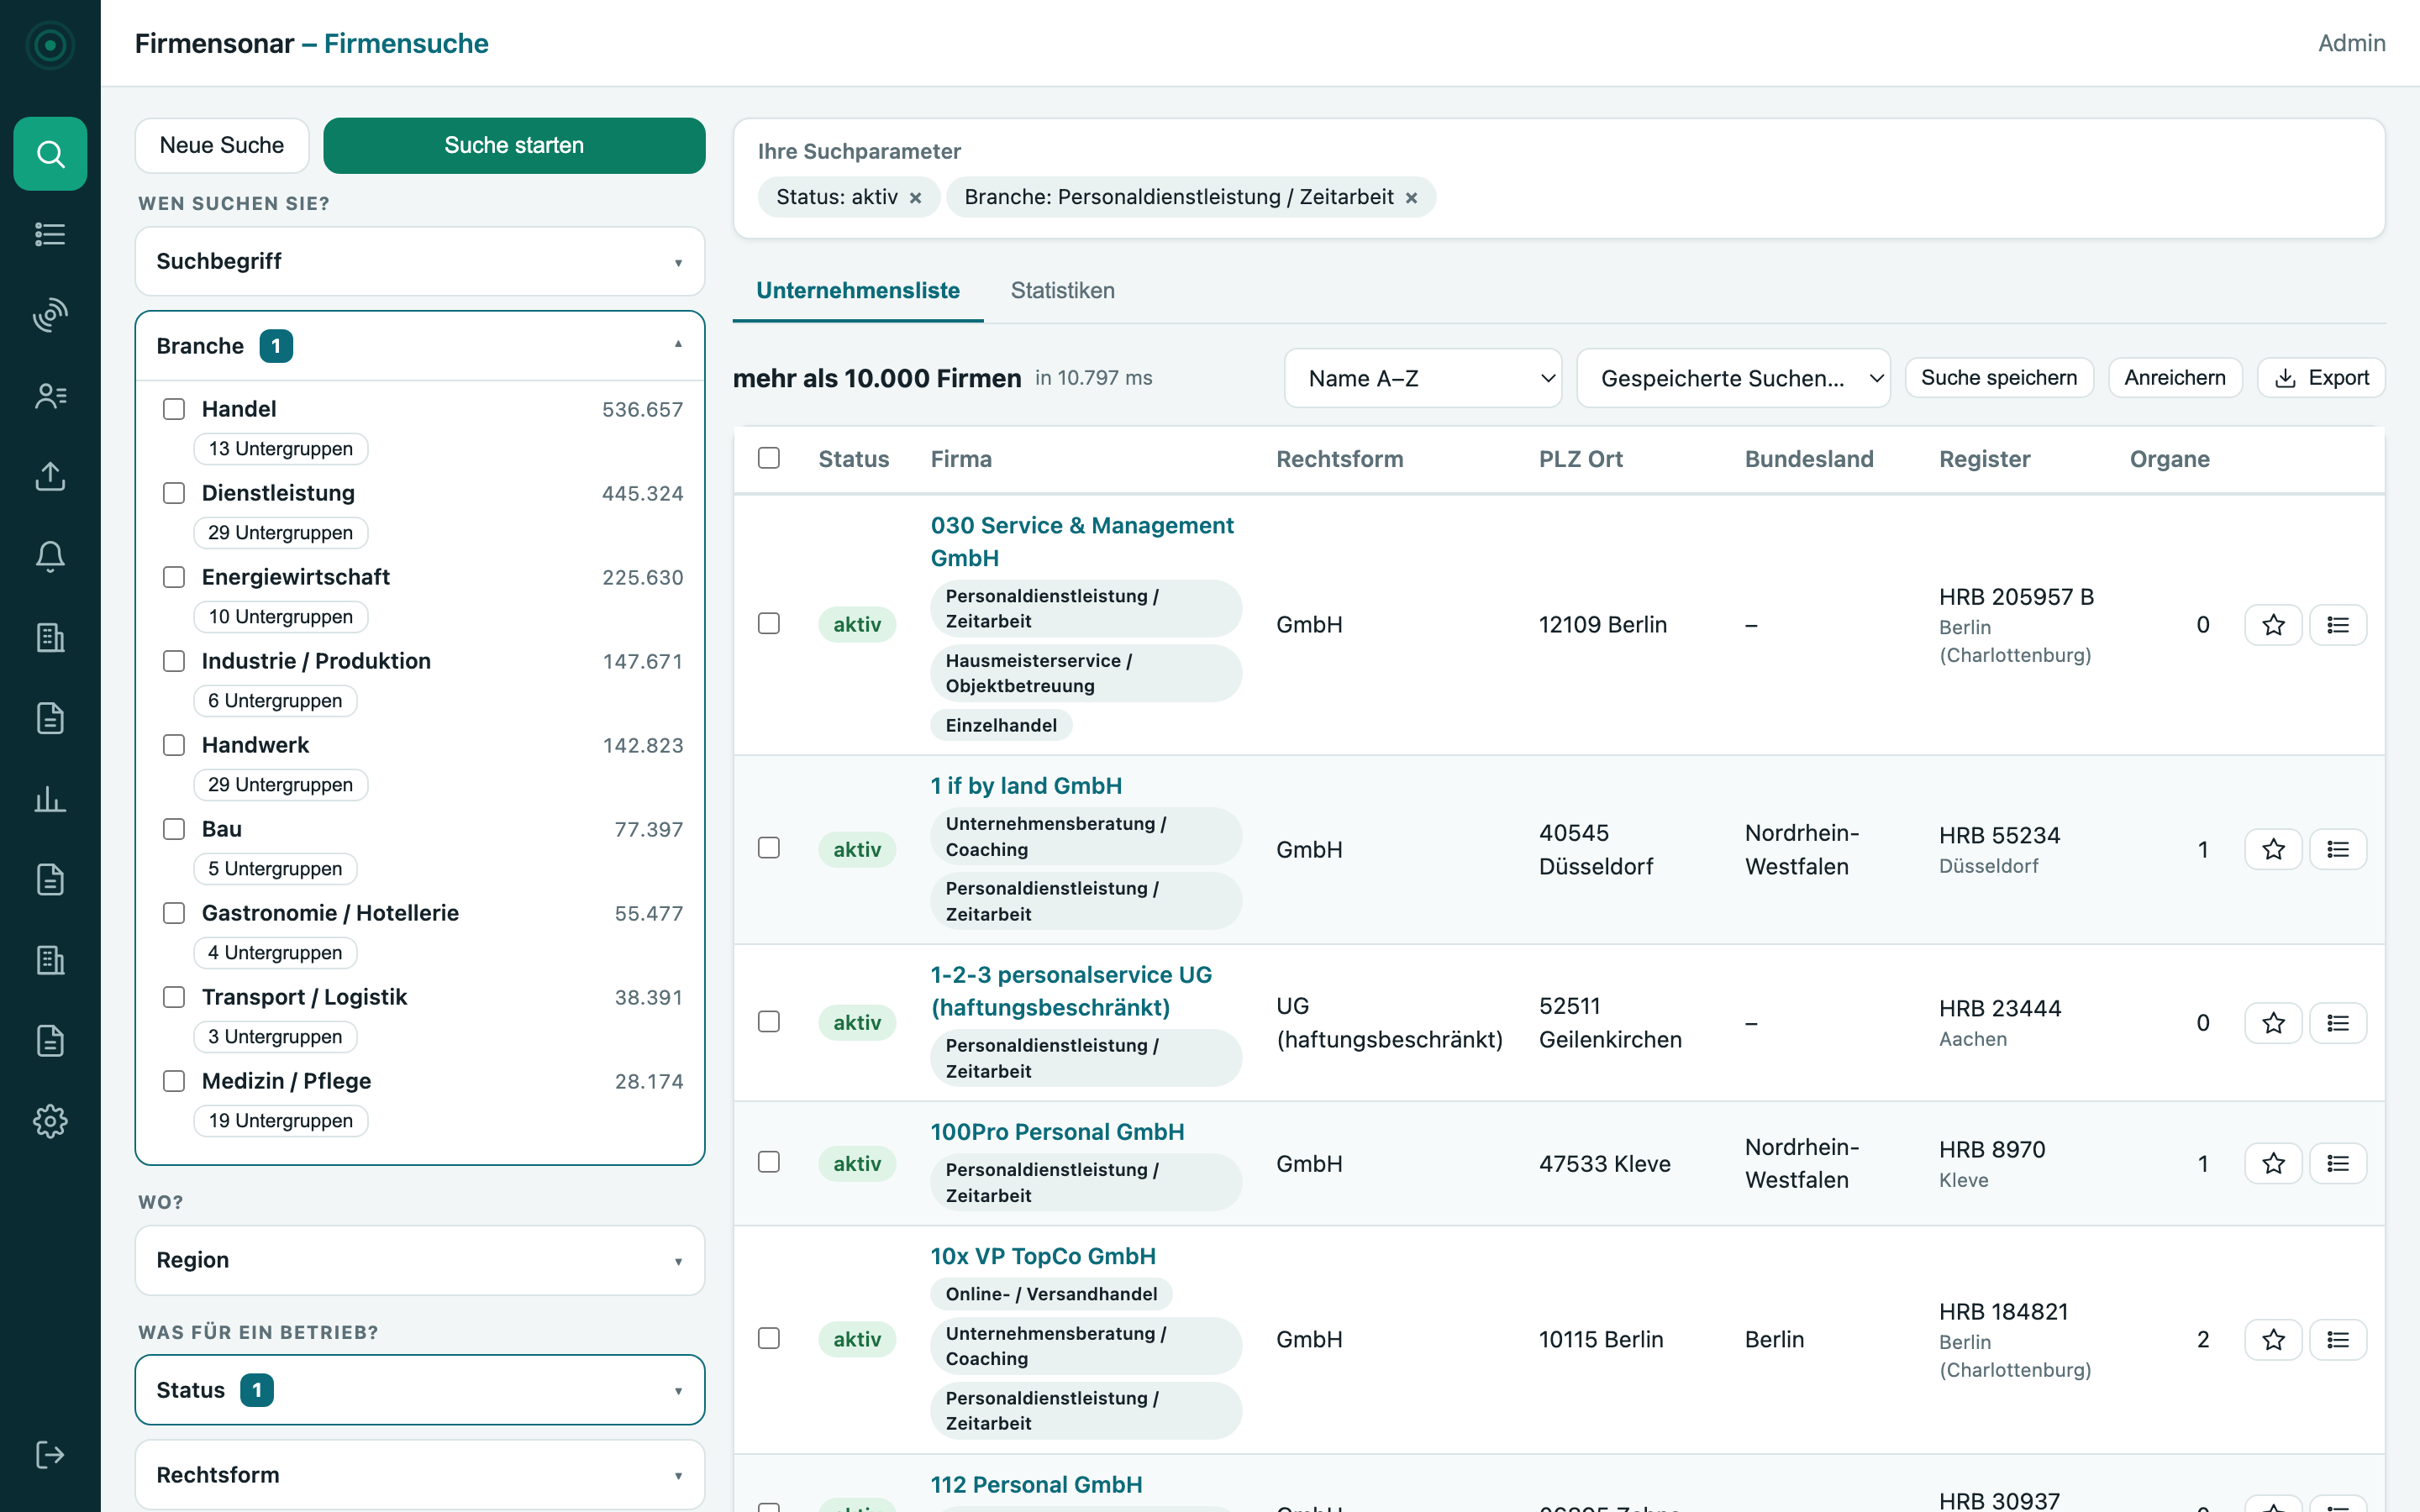Tick the Handel branch checkbox
This screenshot has height=1512, width=2420.
[174, 409]
